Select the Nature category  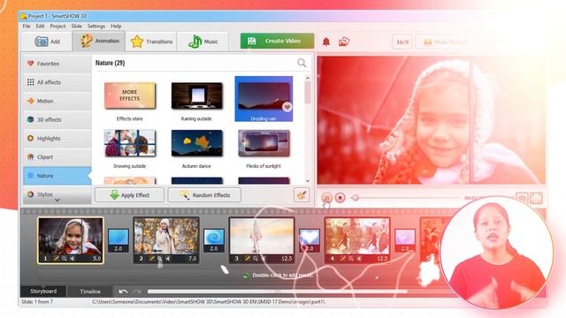tap(57, 176)
